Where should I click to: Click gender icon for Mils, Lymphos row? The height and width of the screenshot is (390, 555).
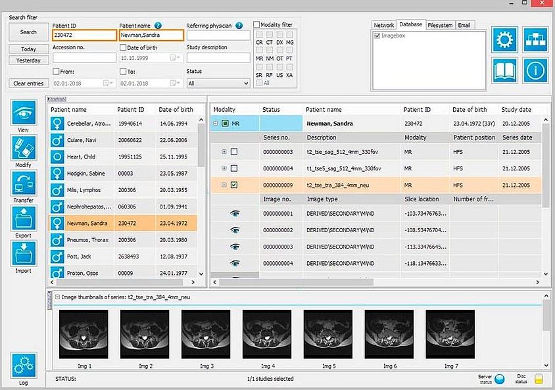coord(57,190)
